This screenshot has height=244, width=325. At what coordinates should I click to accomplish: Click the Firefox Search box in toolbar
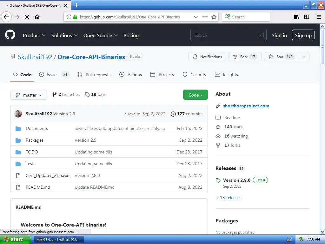pyautogui.click(x=246, y=17)
